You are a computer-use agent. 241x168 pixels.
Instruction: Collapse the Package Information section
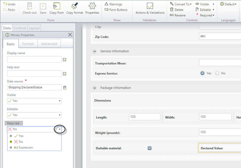[x=95, y=88]
